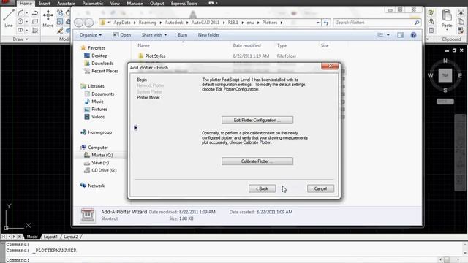Click the AutoCAD 2011 breadcrumb in address bar
The image size is (468, 263).
(205, 23)
